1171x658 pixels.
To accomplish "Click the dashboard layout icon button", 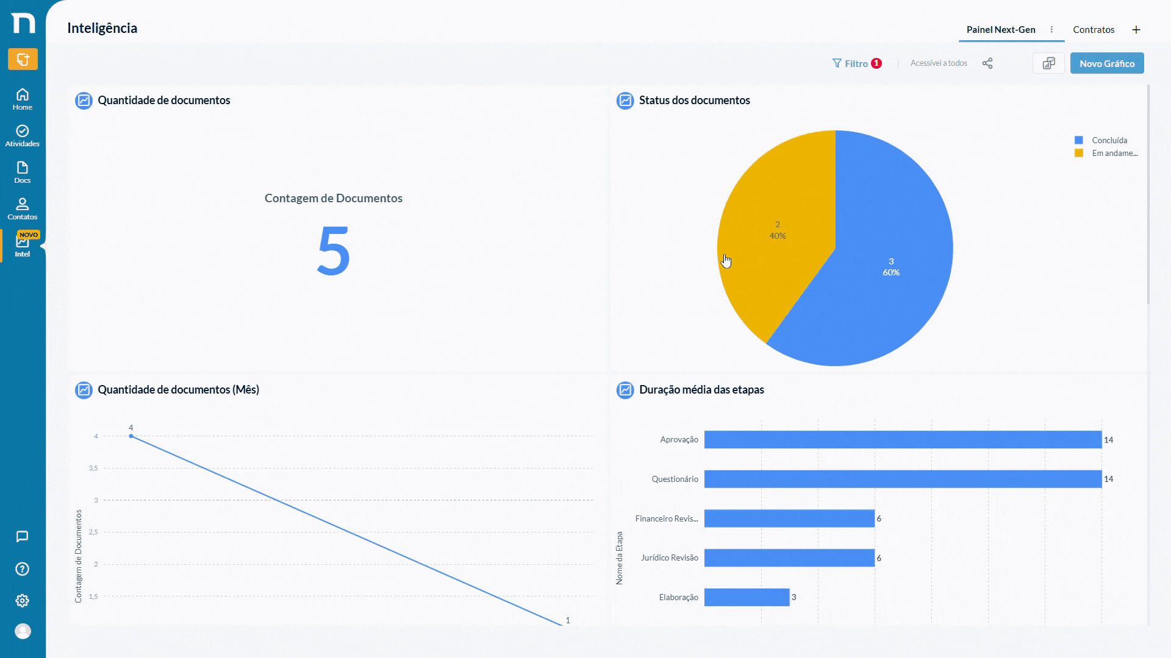I will point(1048,63).
